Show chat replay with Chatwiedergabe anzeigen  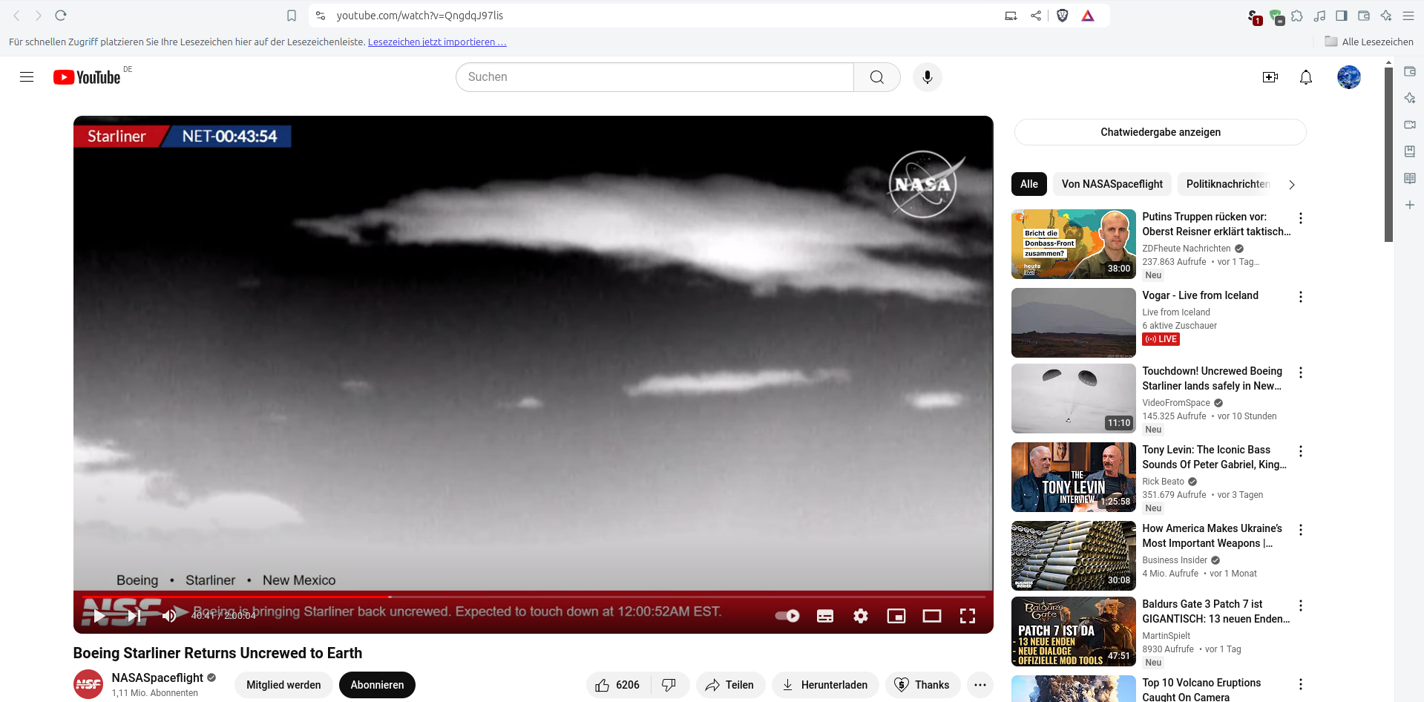tap(1161, 132)
